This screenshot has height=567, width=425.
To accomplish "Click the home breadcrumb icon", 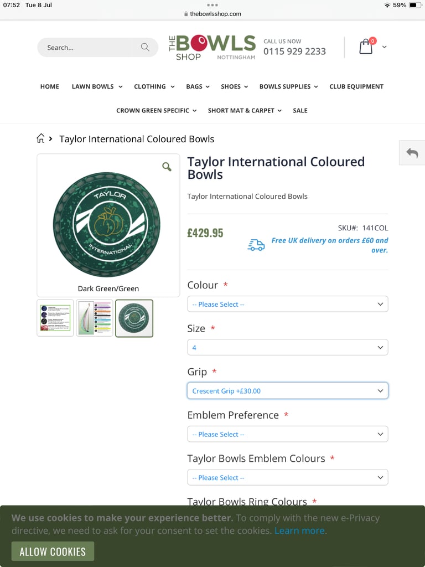I will (41, 138).
